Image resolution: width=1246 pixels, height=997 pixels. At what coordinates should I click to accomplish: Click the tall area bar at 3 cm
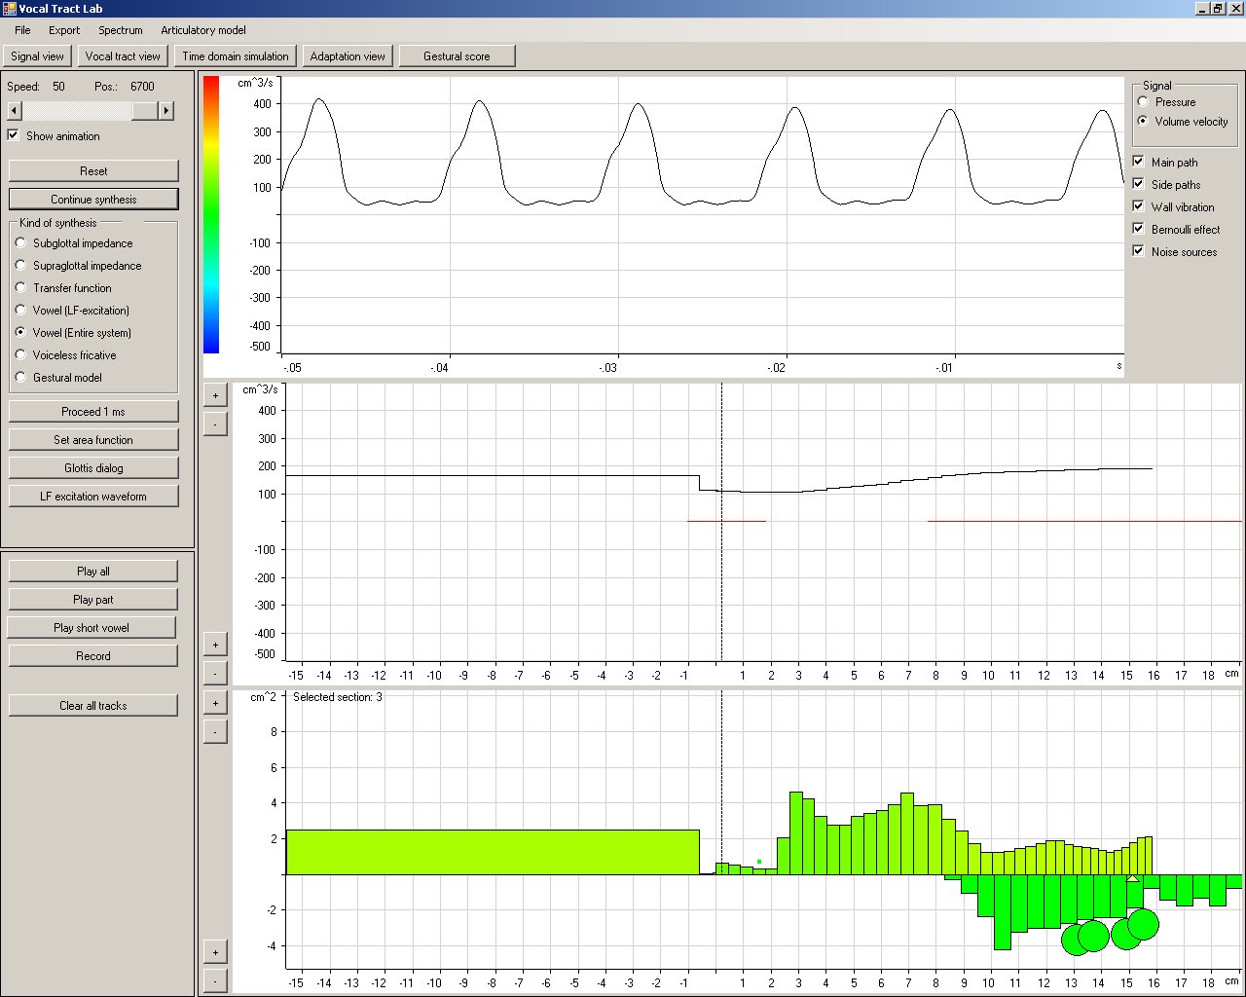point(795,832)
